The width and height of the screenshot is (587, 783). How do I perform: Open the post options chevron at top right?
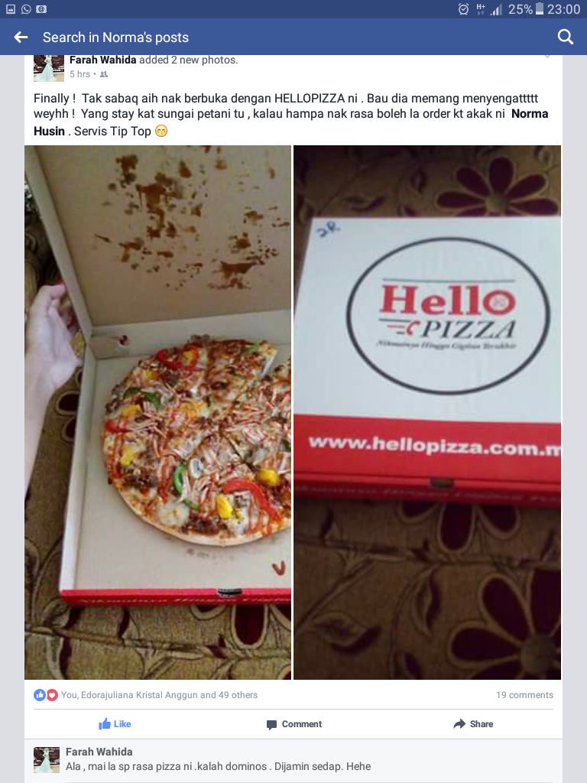click(547, 56)
